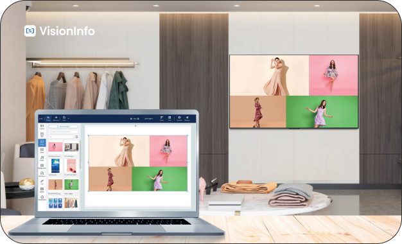
Task: Click the Recovery (redo) arrow icon
Action: [56, 118]
